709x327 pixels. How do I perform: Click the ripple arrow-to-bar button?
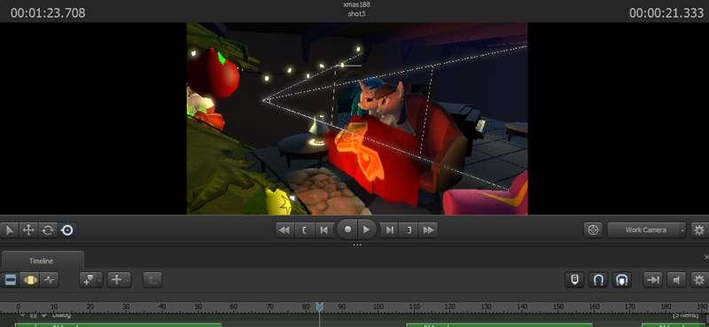coord(653,280)
